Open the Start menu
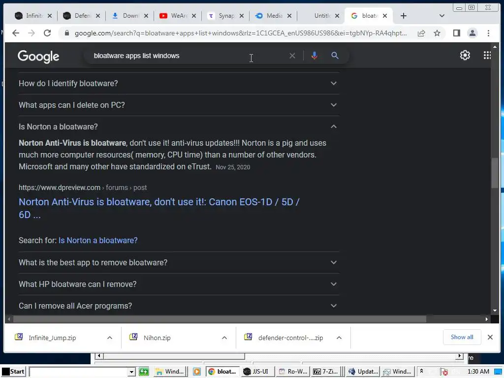 (13, 372)
